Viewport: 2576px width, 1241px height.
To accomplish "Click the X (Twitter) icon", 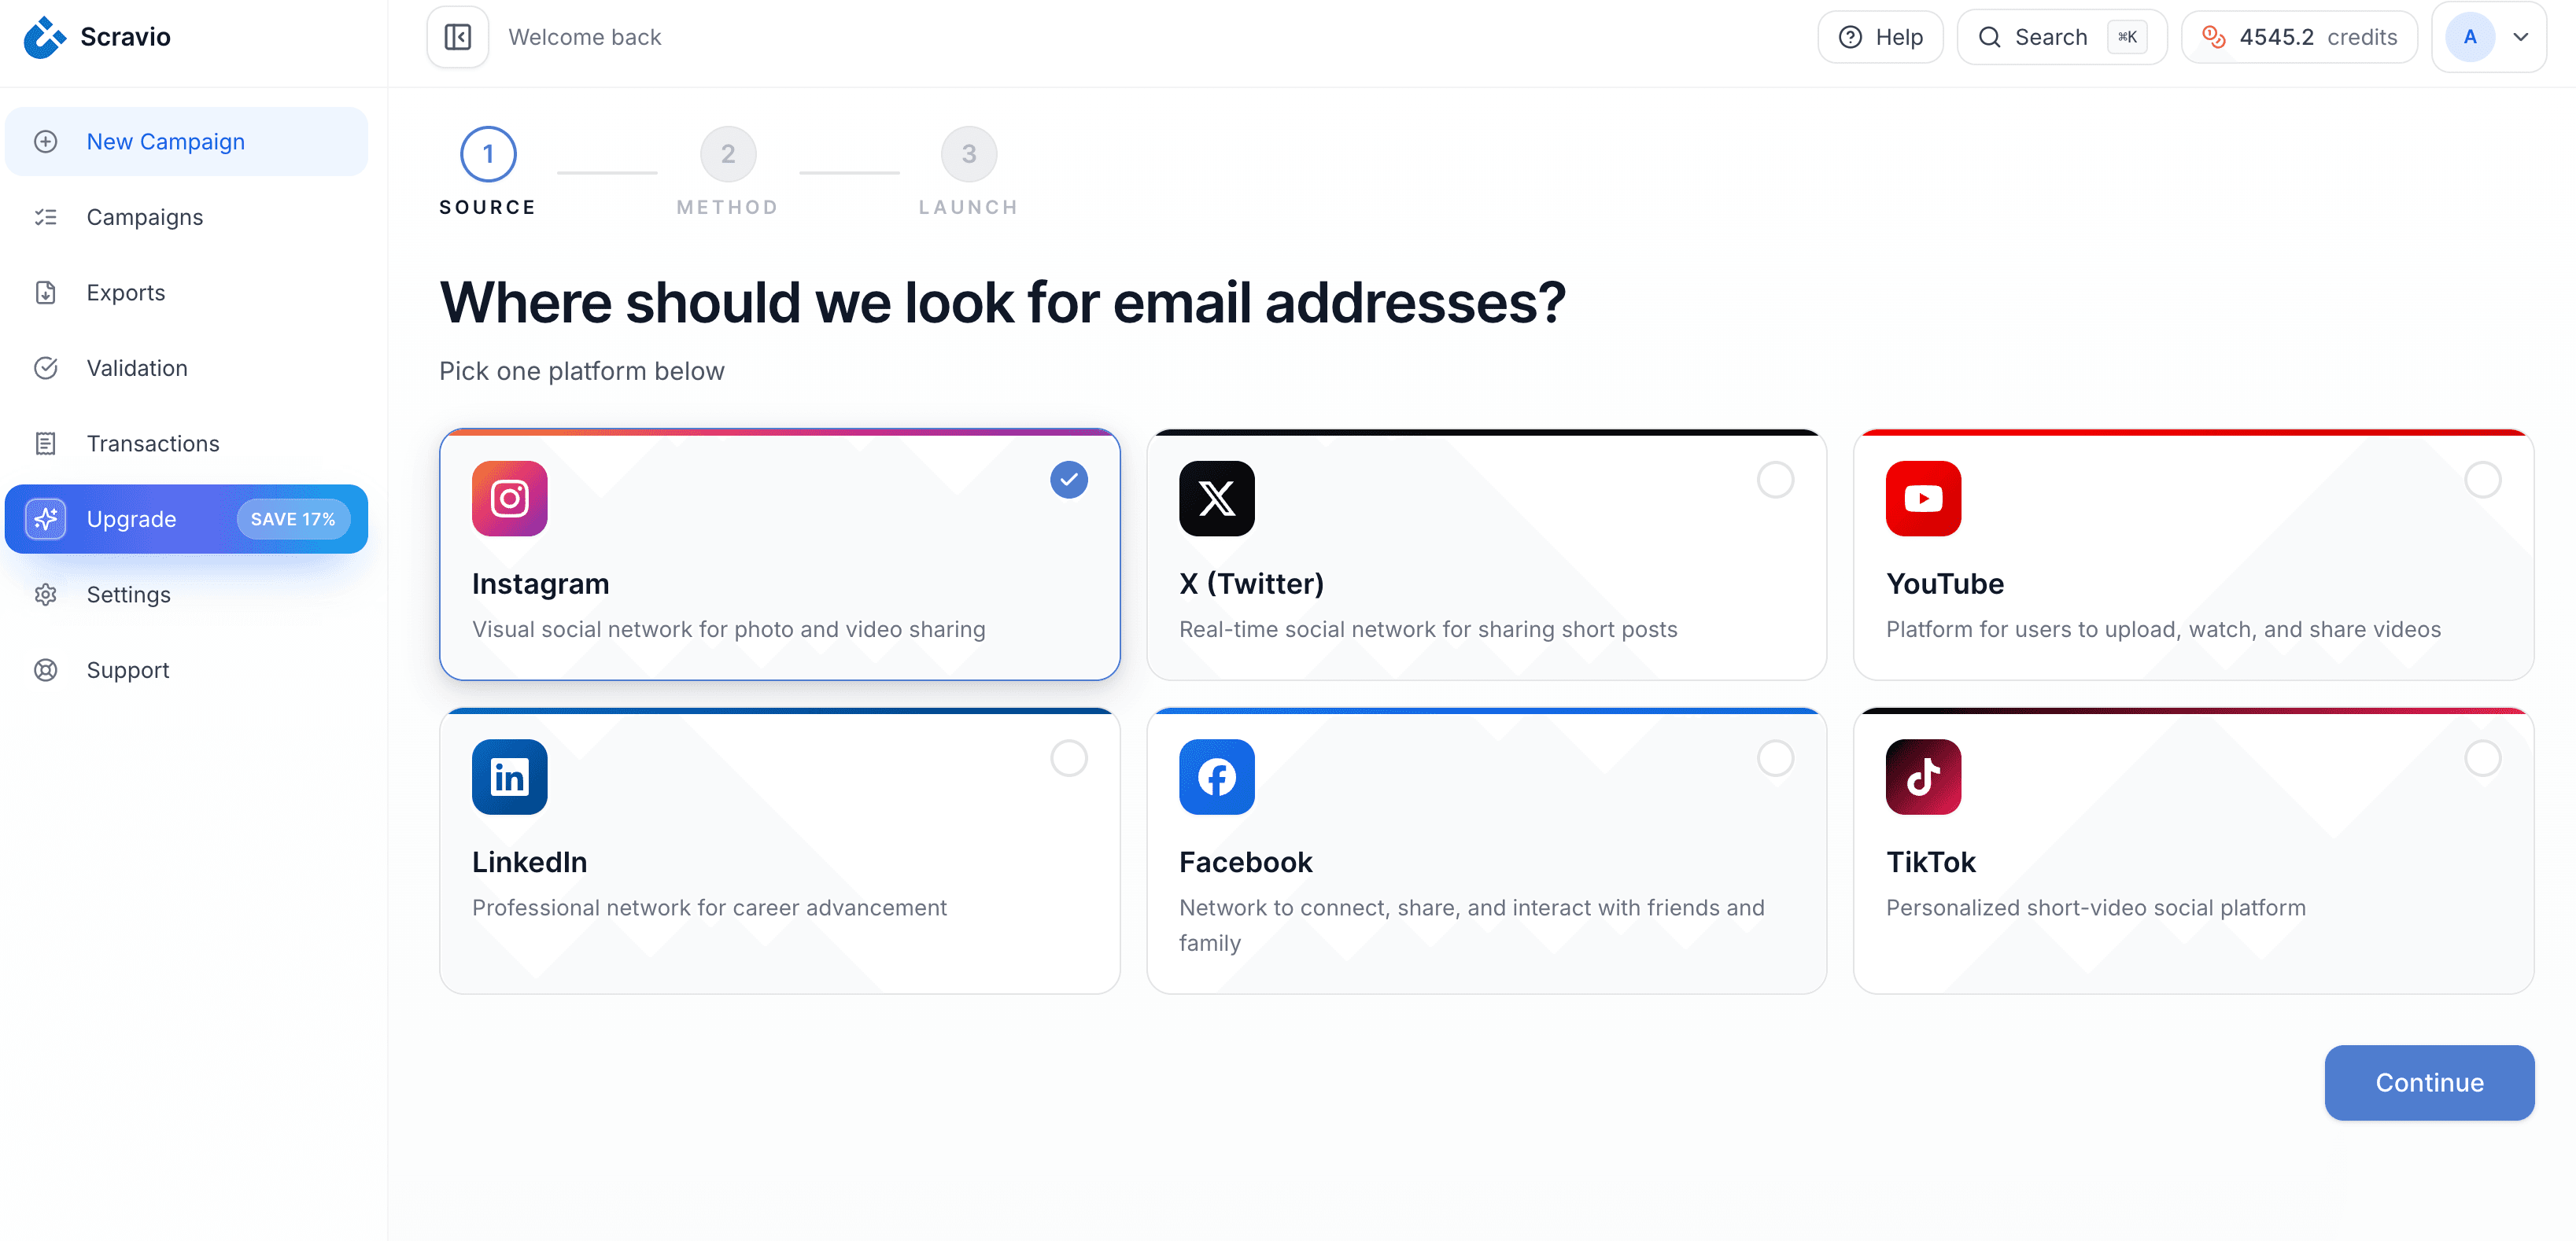I will pos(1216,499).
